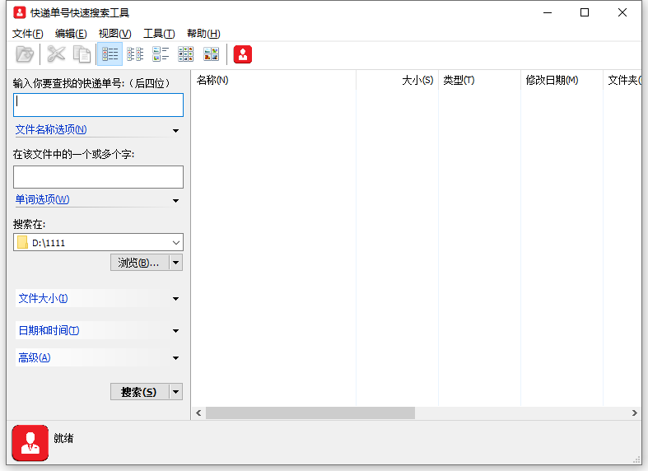
Task: Open the dropdown arrow beside 搜索(S)
Action: (x=176, y=392)
